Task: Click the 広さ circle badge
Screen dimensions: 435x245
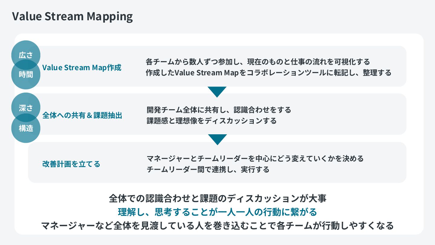Action: coord(26,55)
